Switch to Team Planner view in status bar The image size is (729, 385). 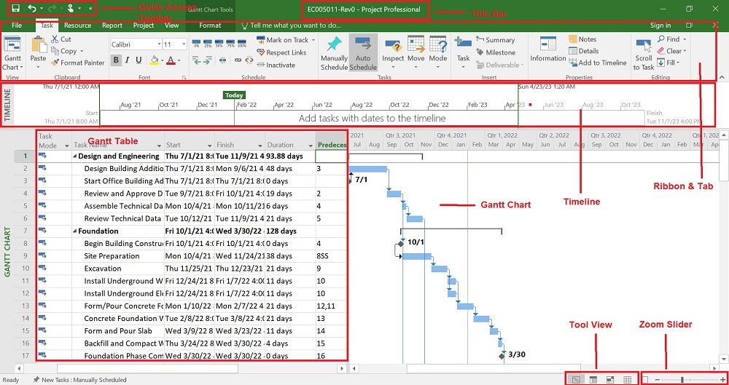click(610, 379)
